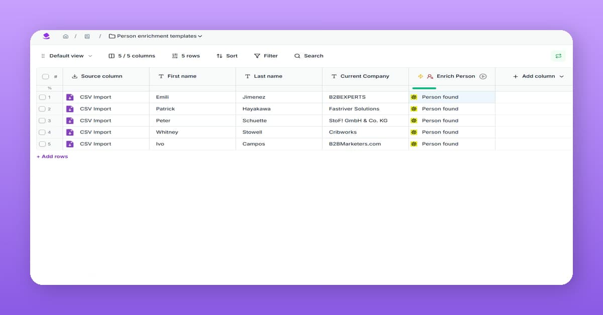Click the Clay logo icon

click(x=46, y=36)
